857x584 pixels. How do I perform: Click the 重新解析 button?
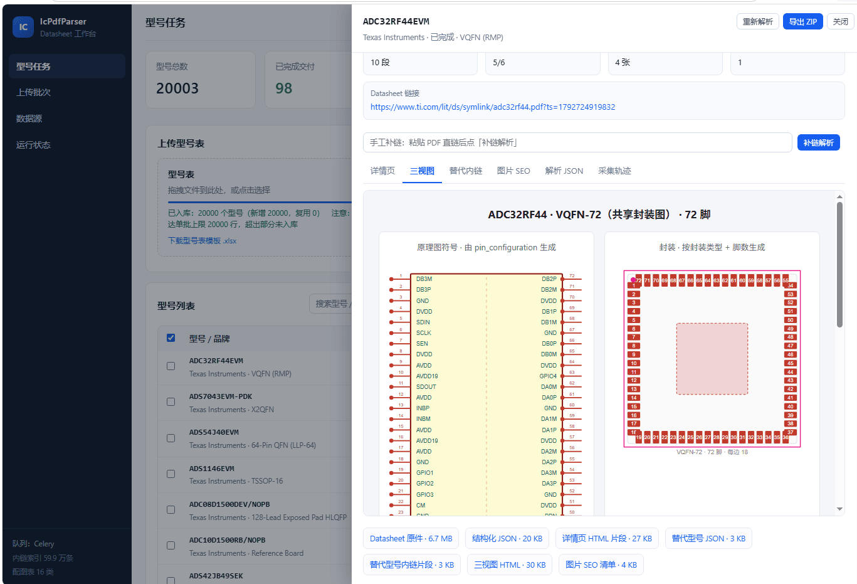(x=757, y=21)
